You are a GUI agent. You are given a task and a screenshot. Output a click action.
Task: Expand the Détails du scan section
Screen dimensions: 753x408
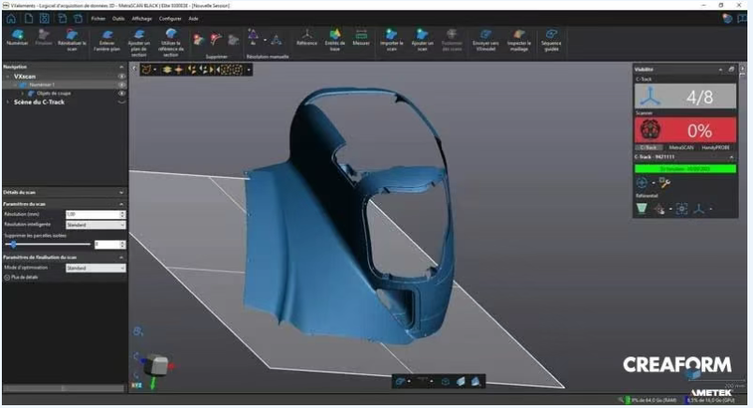click(x=121, y=193)
